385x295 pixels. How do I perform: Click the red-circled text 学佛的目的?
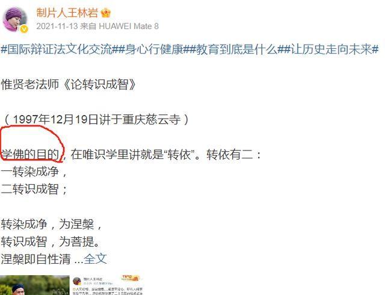click(x=31, y=155)
